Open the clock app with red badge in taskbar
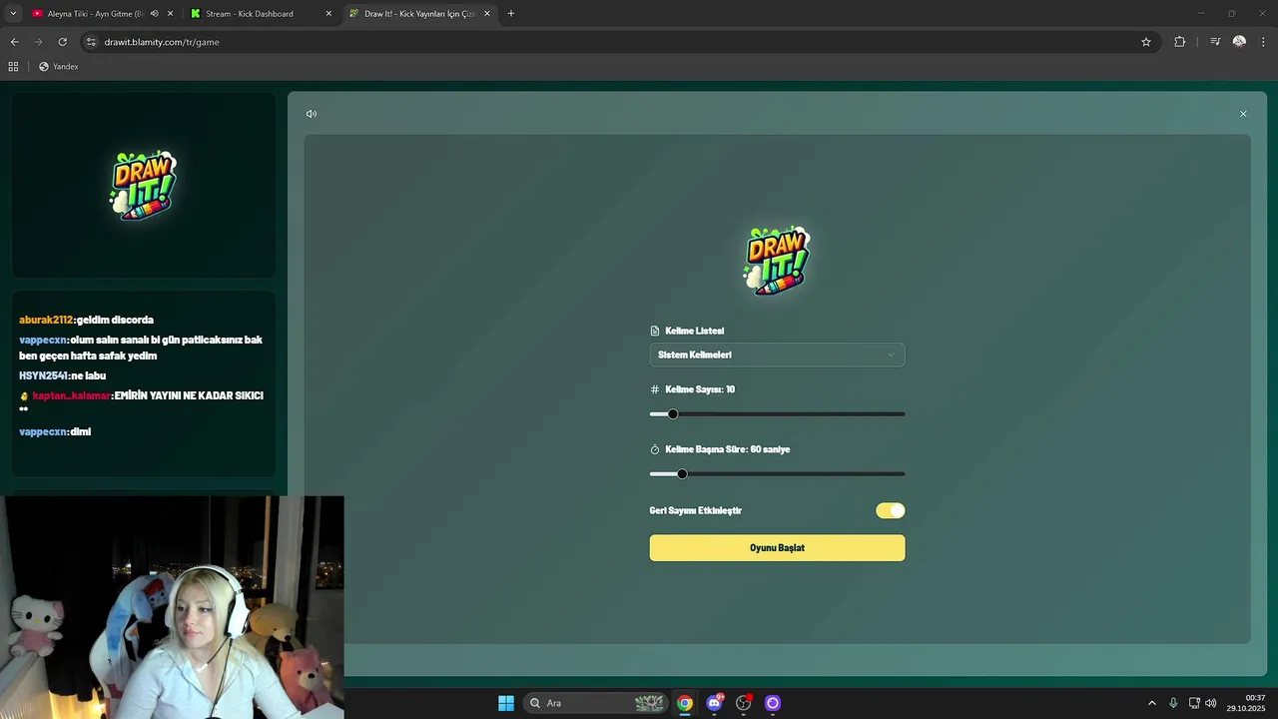The height and width of the screenshot is (719, 1278). click(x=744, y=703)
